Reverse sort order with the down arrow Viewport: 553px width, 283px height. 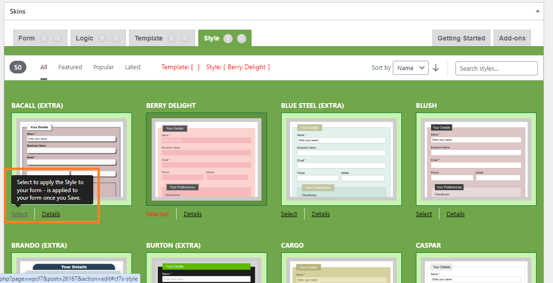[x=436, y=68]
